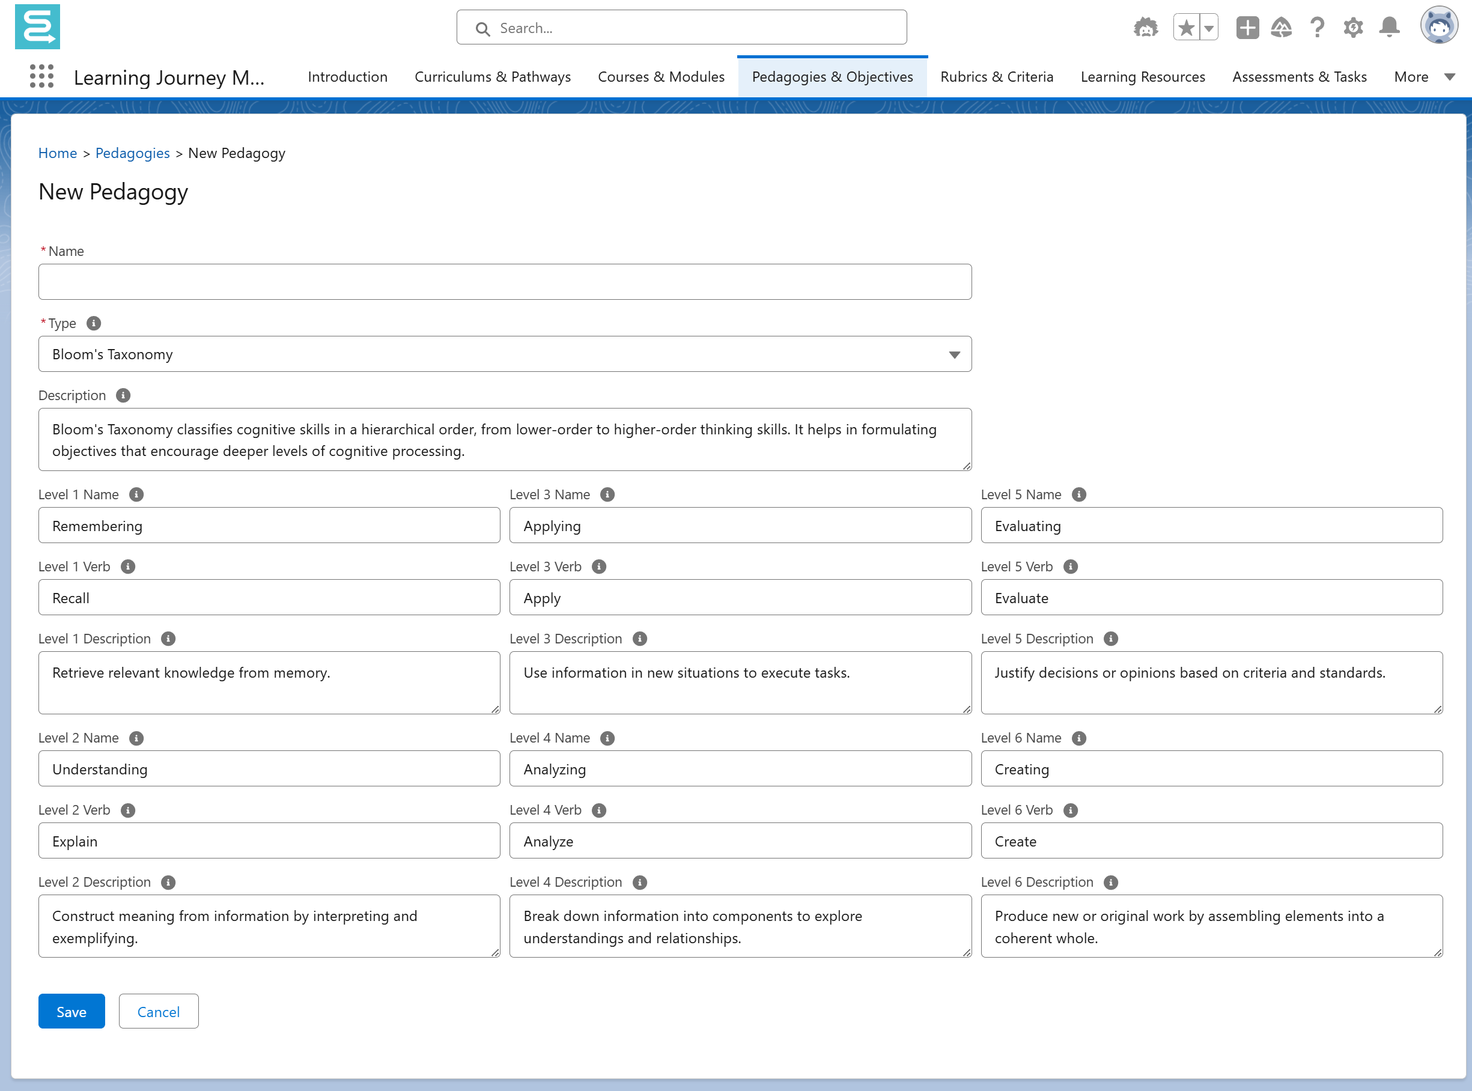Open the Astro guidance center icon
1472x1091 pixels.
1145,28
